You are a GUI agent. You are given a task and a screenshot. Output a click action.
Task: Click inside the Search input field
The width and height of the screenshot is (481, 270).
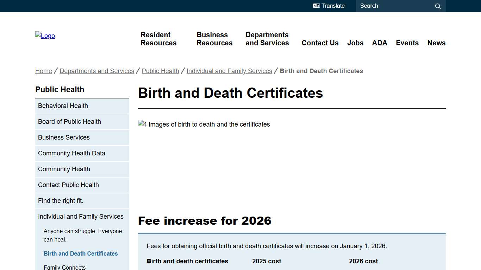coord(391,6)
